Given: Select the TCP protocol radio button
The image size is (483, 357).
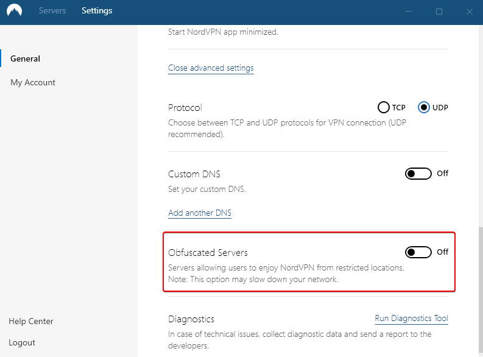Looking at the screenshot, I should pyautogui.click(x=384, y=107).
